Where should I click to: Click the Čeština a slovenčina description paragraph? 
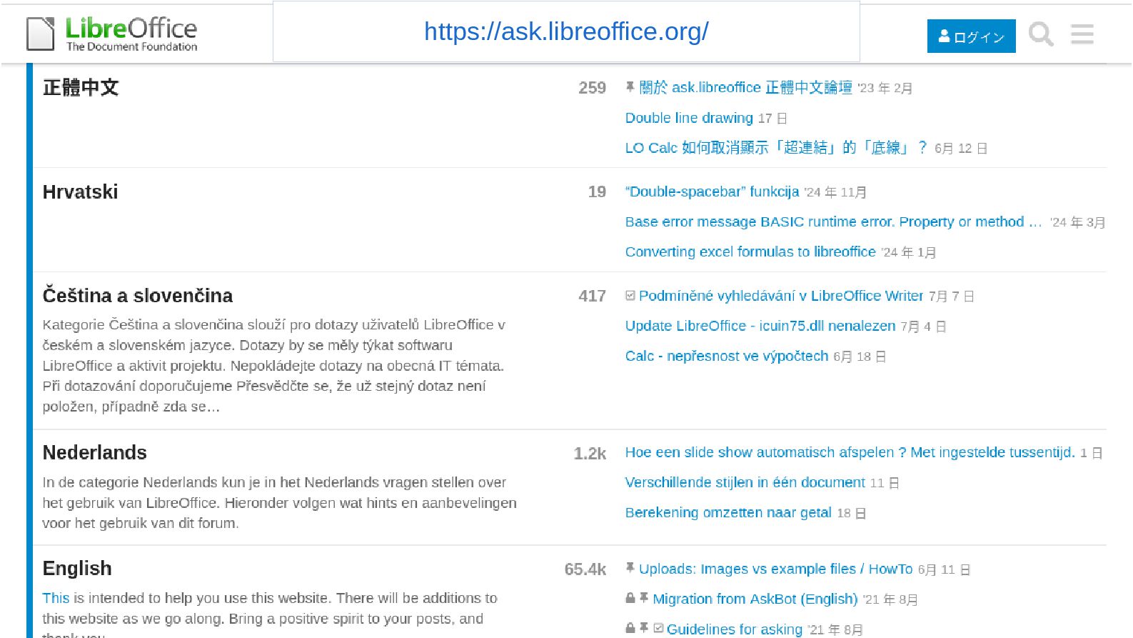[273, 366]
